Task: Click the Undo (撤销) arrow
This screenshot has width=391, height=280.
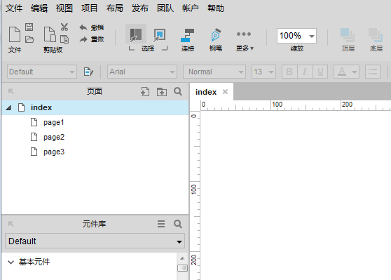Action: pyautogui.click(x=83, y=27)
